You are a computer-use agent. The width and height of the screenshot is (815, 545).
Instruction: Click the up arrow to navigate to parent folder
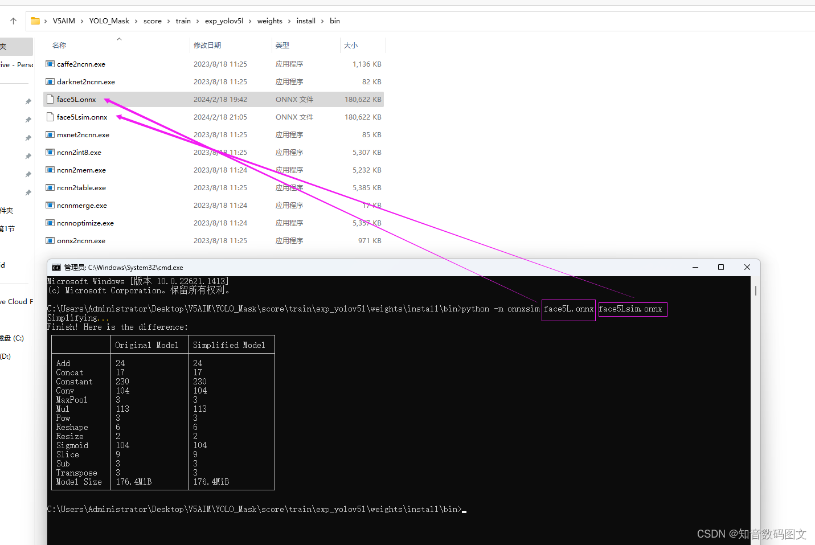click(x=13, y=21)
